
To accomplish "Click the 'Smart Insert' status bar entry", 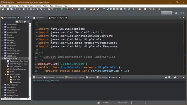I will (x=123, y=103).
